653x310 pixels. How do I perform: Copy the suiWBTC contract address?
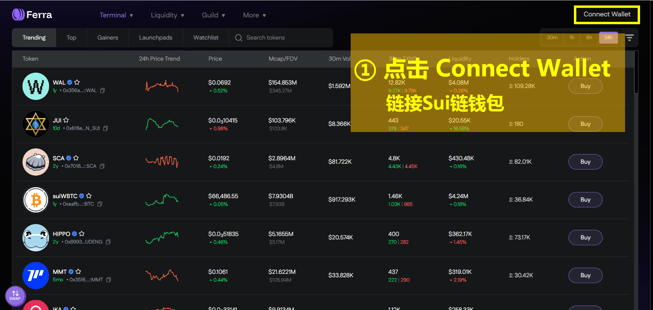pos(100,204)
